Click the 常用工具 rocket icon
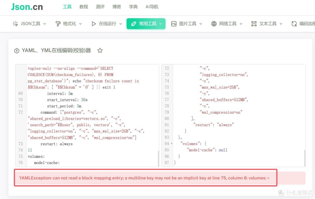 [134, 24]
